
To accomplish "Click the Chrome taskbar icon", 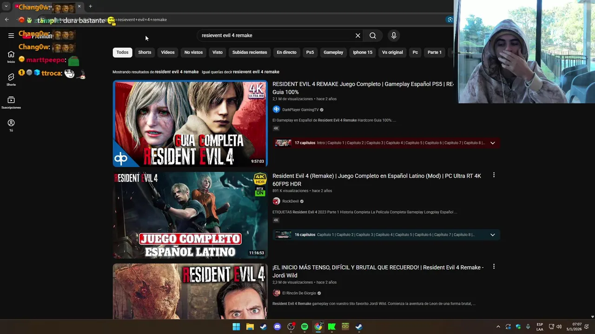I will pos(318,327).
